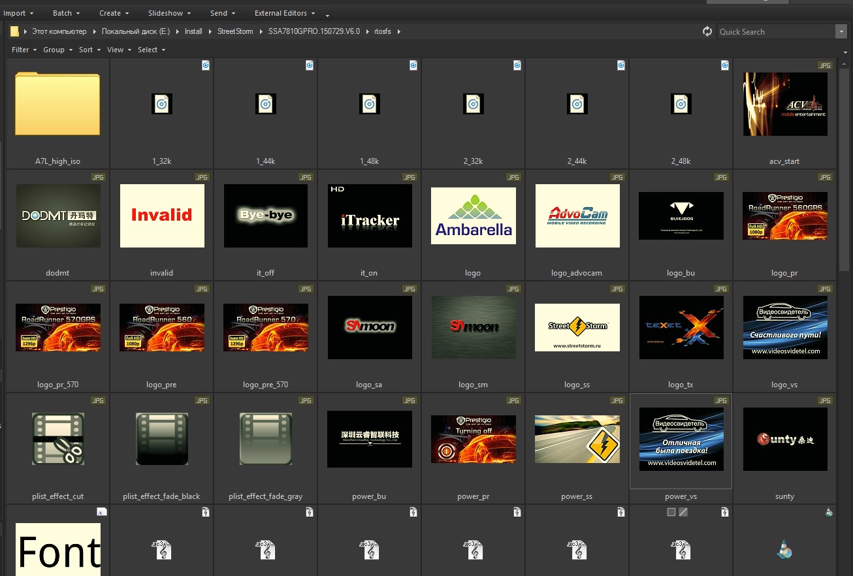Screen dimensions: 853x576
Task: Click the toolbar overflow arrow after External Editors
Action: click(x=327, y=15)
